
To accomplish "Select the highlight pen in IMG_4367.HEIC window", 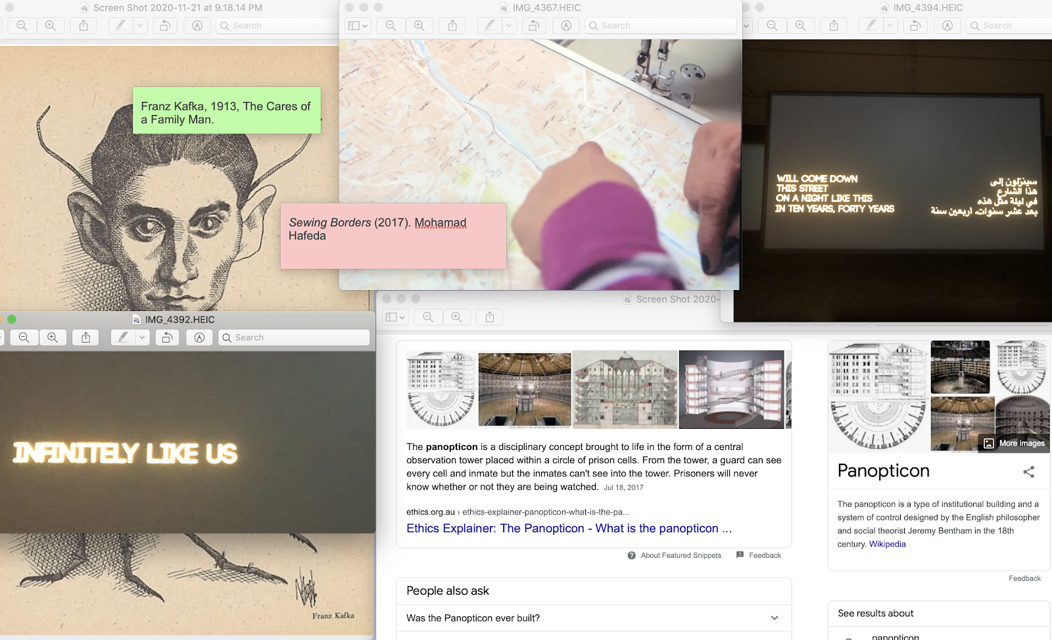I will (489, 26).
